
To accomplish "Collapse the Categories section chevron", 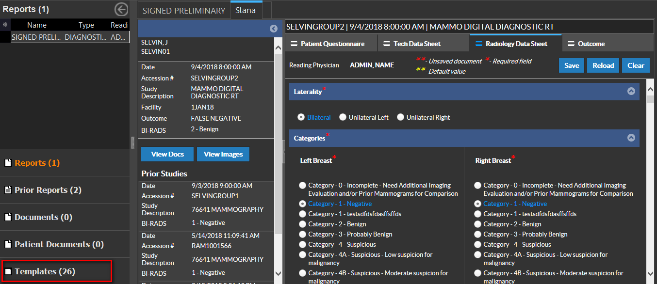I will click(631, 138).
